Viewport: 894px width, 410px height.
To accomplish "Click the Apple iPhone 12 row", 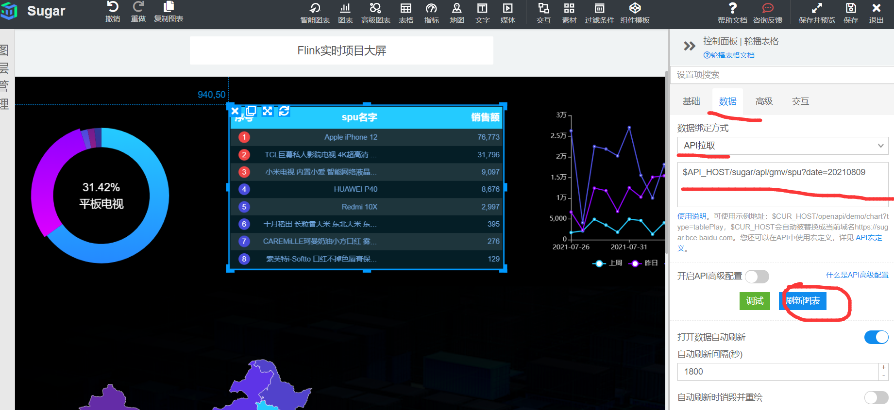I will coord(367,137).
